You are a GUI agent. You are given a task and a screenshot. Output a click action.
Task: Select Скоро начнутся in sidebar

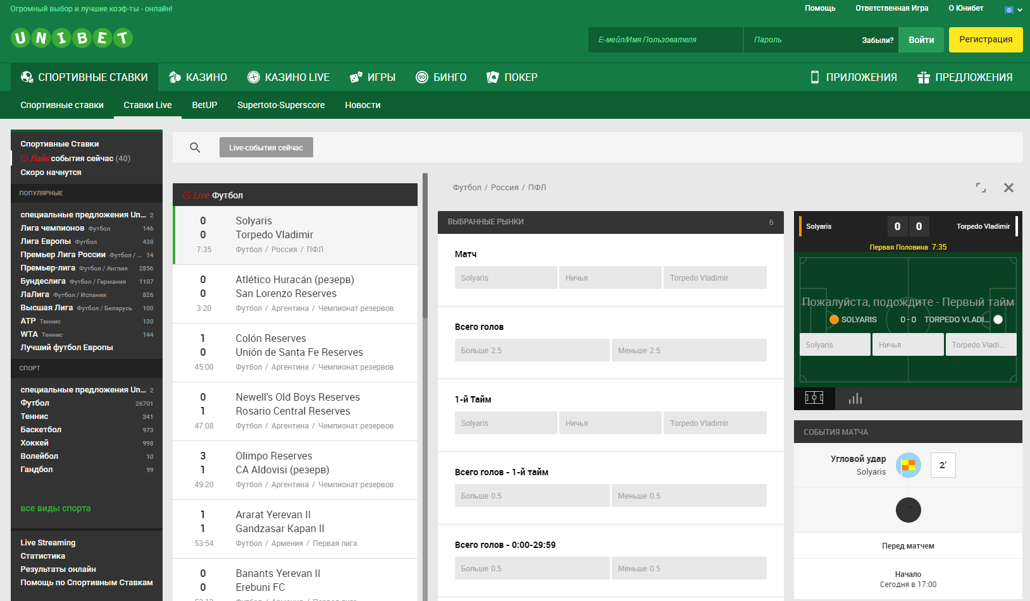pyautogui.click(x=51, y=173)
